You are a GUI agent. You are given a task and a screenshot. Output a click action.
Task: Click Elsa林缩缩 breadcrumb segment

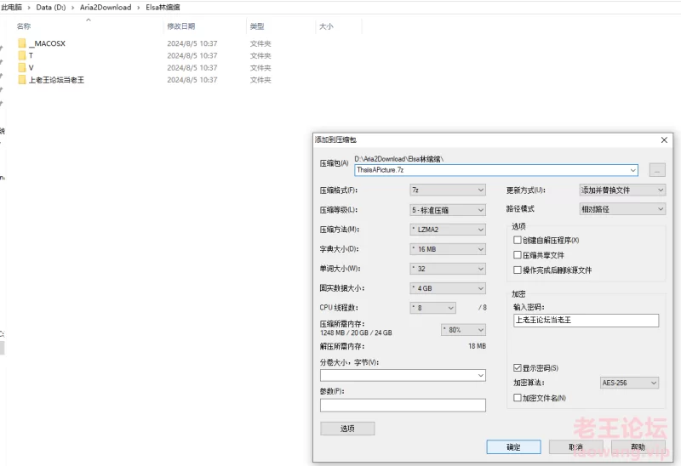pyautogui.click(x=163, y=8)
